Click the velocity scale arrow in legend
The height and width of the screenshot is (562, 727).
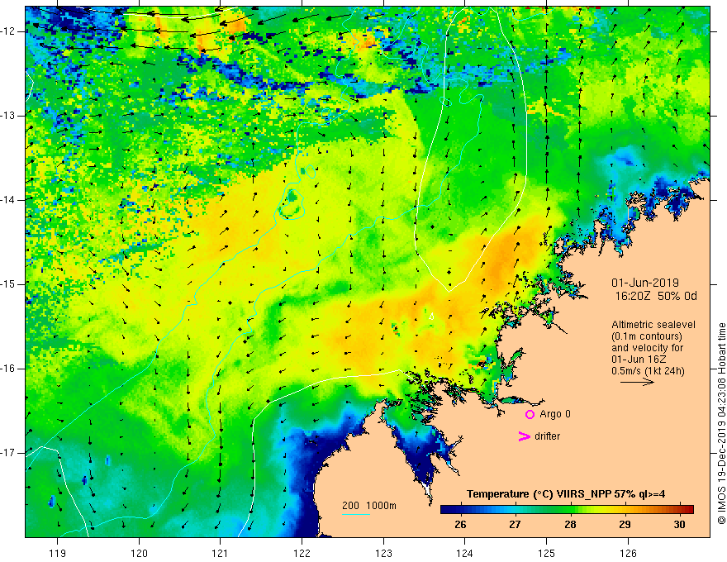point(637,382)
